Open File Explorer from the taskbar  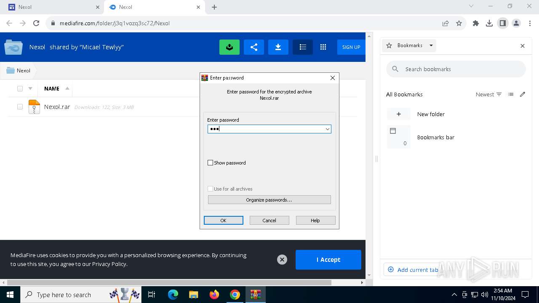[x=194, y=295]
